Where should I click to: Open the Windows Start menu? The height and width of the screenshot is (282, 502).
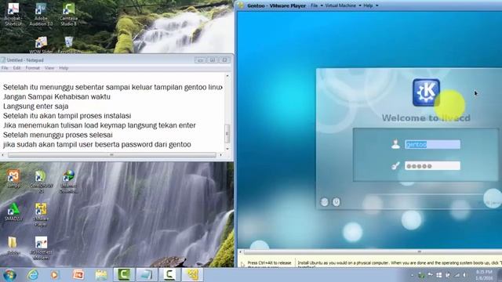tap(9, 275)
